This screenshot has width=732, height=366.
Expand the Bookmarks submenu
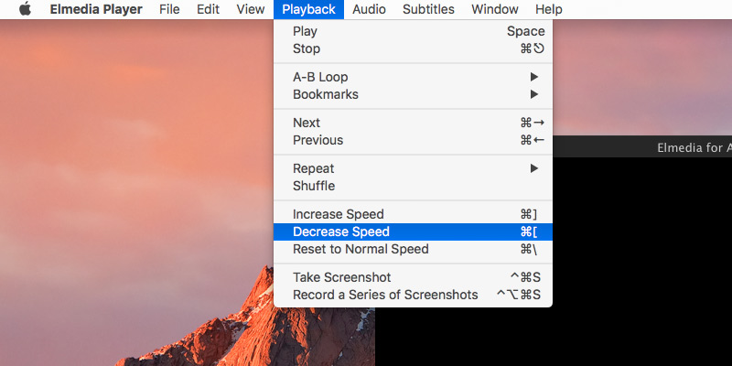[x=413, y=94]
